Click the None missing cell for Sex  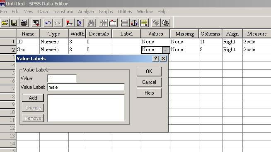(x=184, y=50)
